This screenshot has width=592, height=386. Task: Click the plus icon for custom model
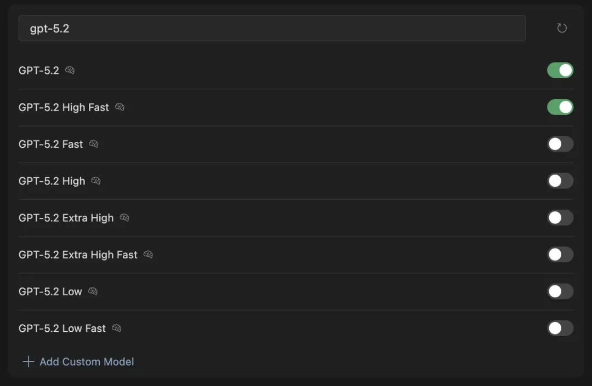[x=28, y=362]
